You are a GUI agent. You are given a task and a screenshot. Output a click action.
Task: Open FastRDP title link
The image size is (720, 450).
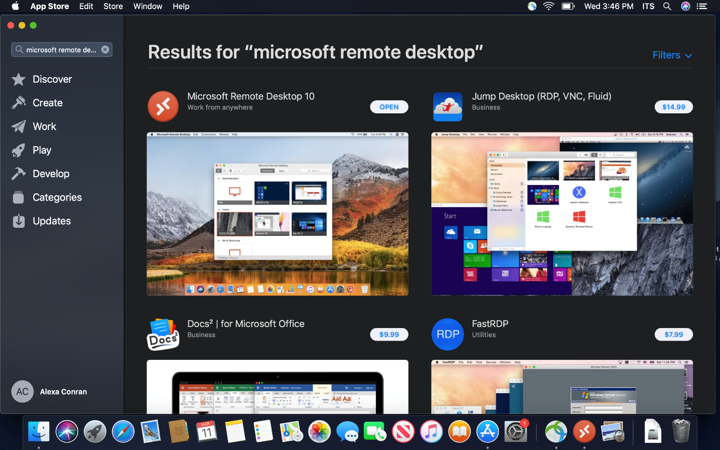[x=490, y=324]
